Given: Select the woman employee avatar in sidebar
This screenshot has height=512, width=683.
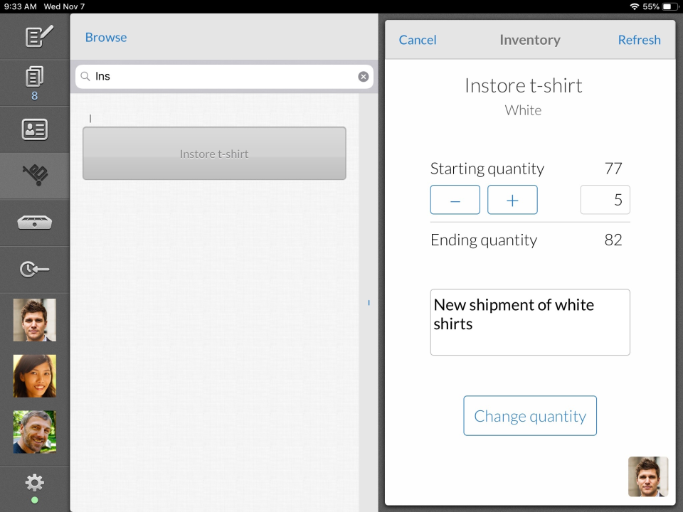Looking at the screenshot, I should (35, 375).
